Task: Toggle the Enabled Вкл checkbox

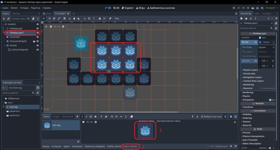Action: pyautogui.click(x=260, y=38)
